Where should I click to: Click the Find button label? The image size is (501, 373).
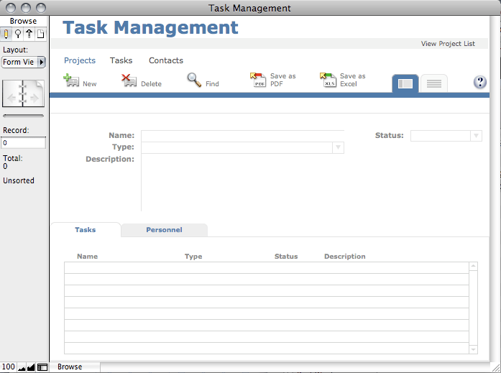pos(212,83)
